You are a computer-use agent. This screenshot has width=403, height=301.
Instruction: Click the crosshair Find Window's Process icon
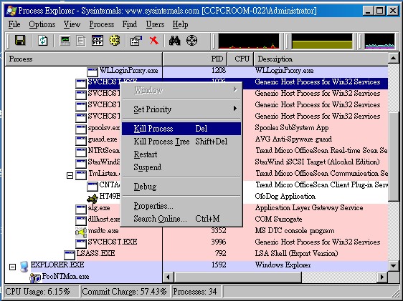pyautogui.click(x=191, y=41)
